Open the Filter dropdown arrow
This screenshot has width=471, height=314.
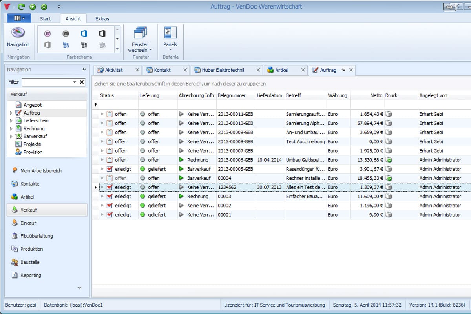(75, 82)
